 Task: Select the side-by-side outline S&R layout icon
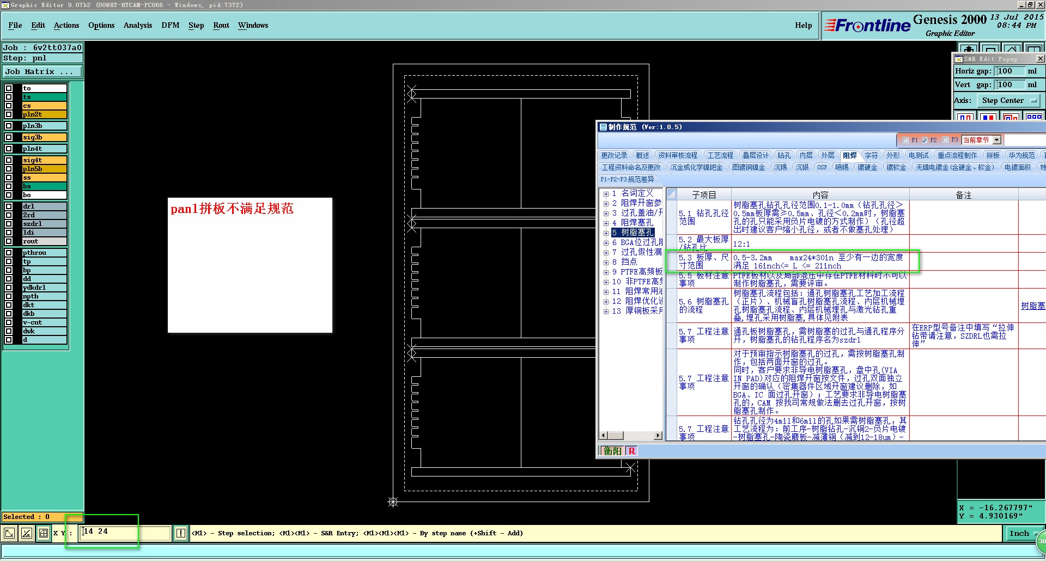coord(965,117)
